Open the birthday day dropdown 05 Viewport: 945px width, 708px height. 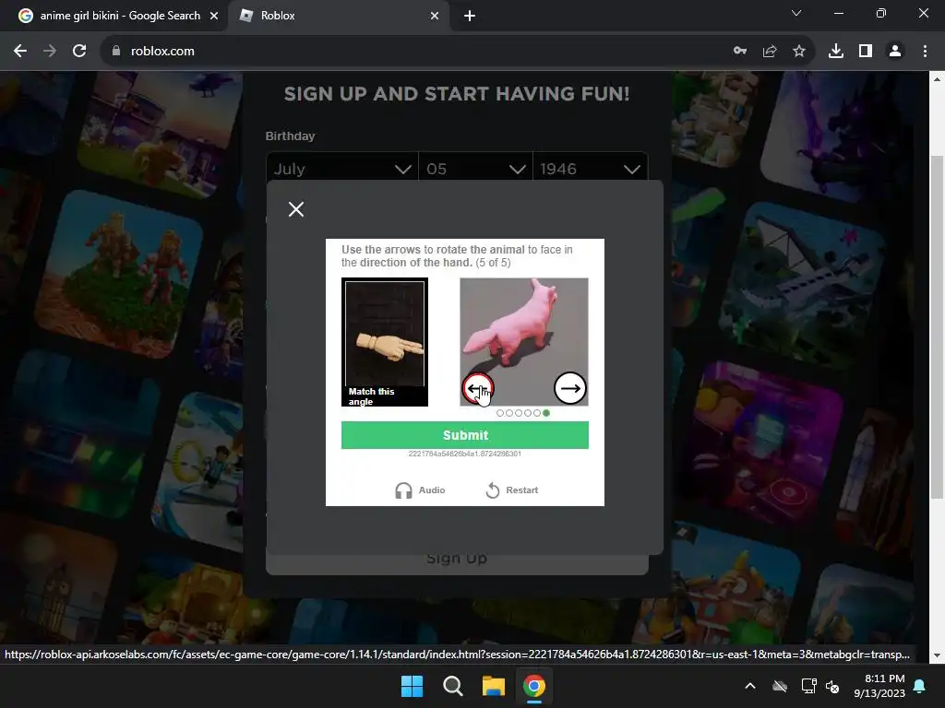(x=475, y=168)
